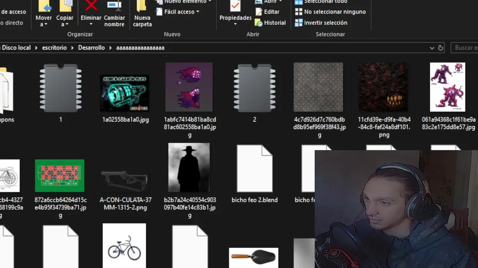The image size is (478, 268).
Task: Select the trowel image thumbnail
Action: point(254,258)
